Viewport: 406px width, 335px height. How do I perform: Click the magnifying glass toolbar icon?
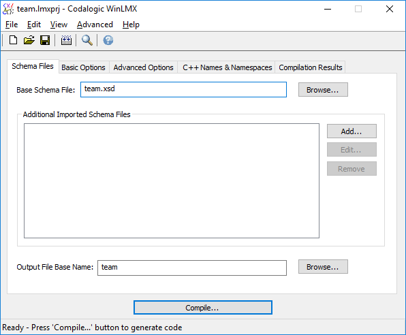(87, 40)
